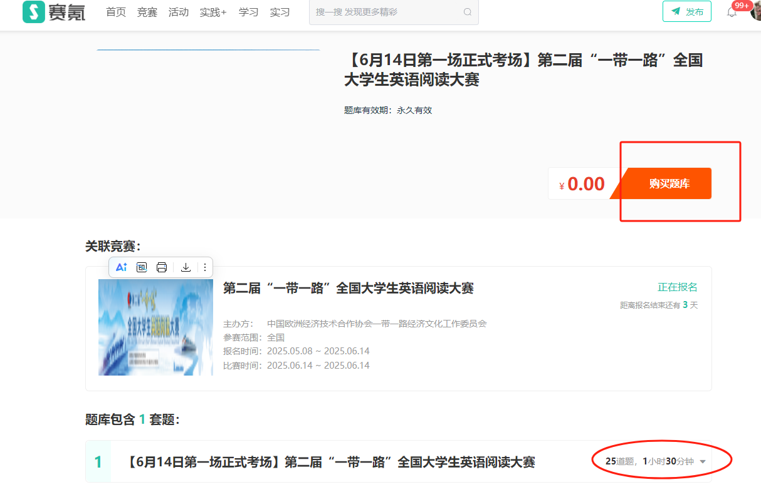Open the three-dot more options menu
This screenshot has height=492, width=761.
click(x=204, y=267)
